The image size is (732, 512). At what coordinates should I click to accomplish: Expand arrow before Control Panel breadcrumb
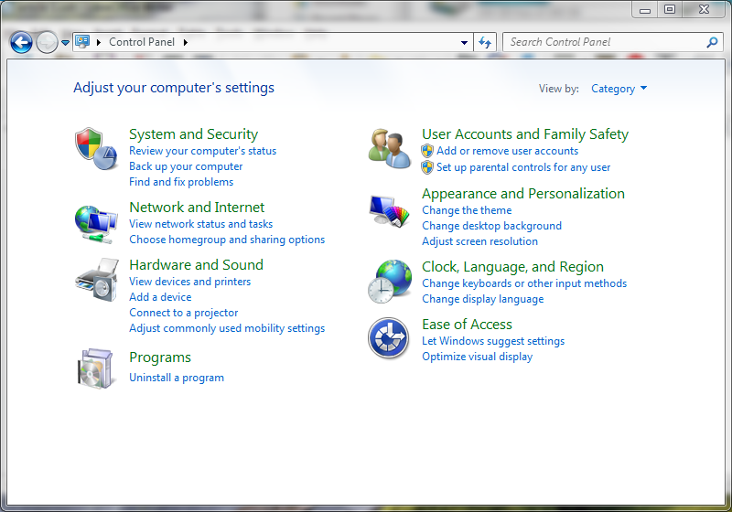tap(99, 42)
